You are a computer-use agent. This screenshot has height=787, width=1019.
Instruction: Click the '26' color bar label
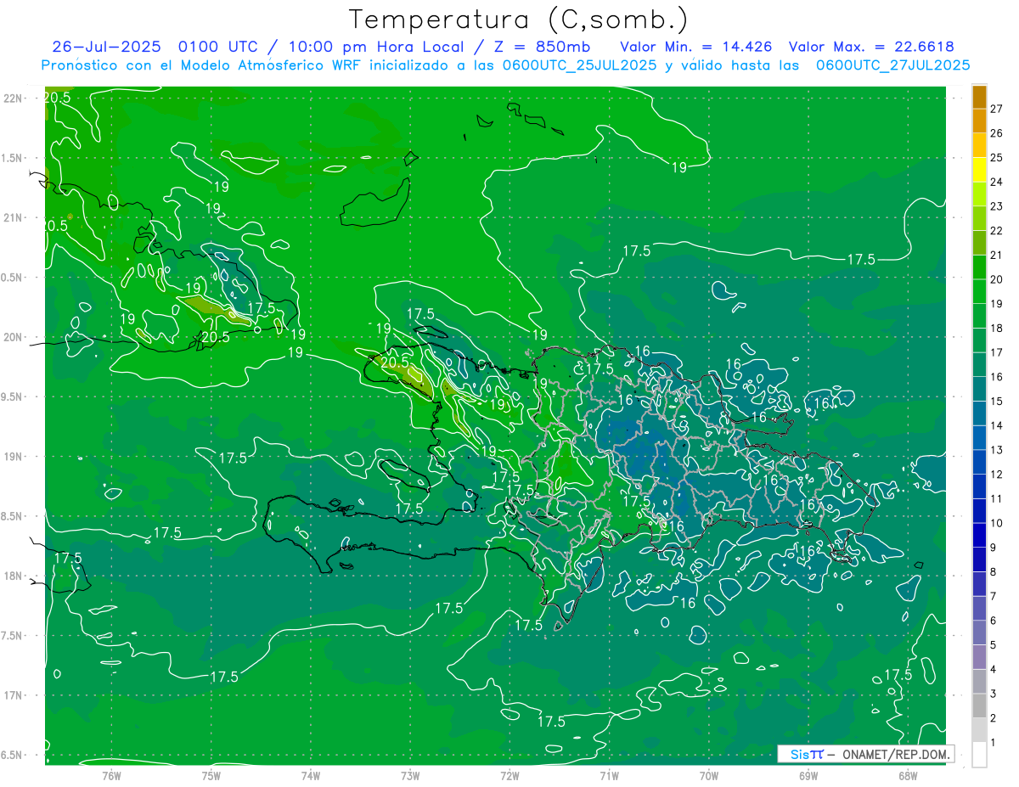[x=997, y=133]
